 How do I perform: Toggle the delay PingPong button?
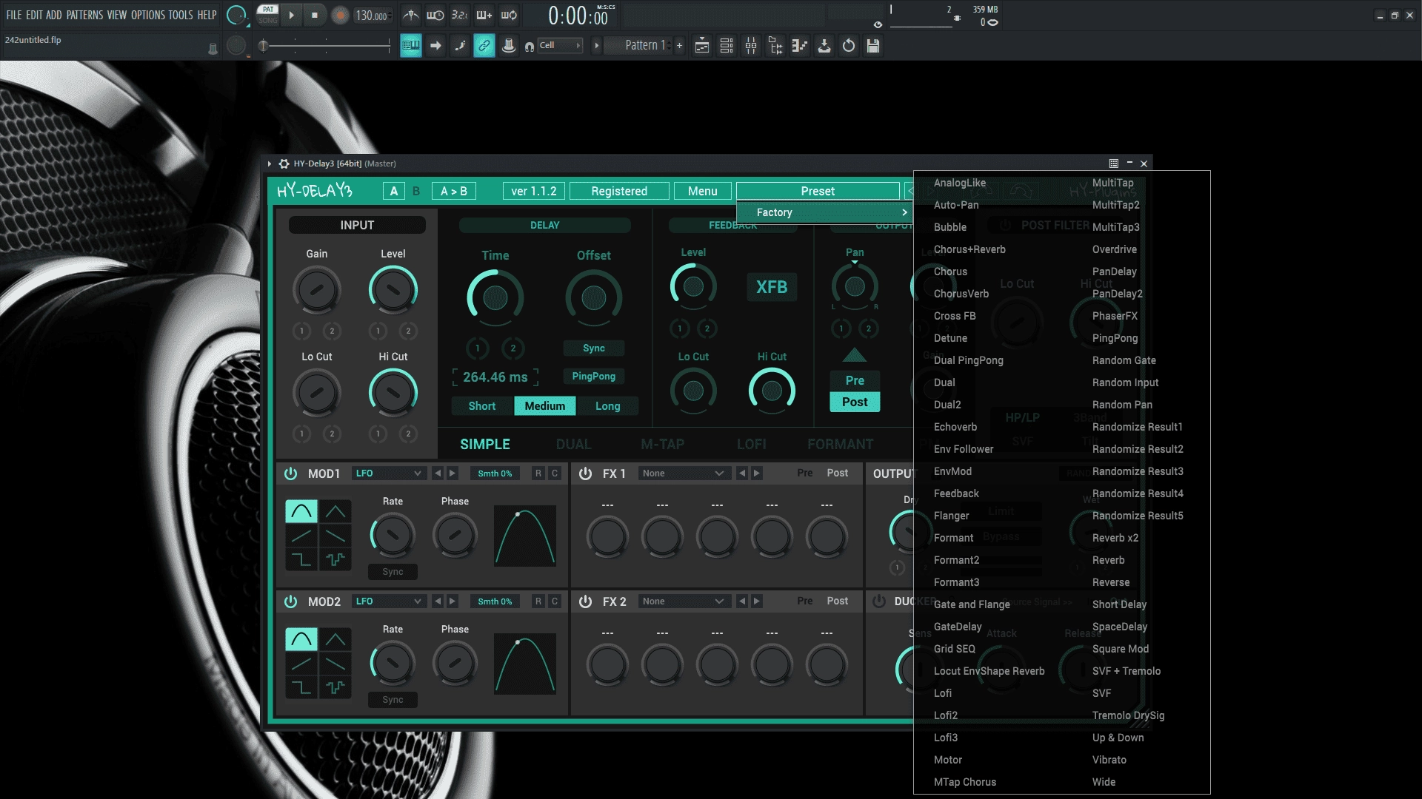tap(593, 377)
